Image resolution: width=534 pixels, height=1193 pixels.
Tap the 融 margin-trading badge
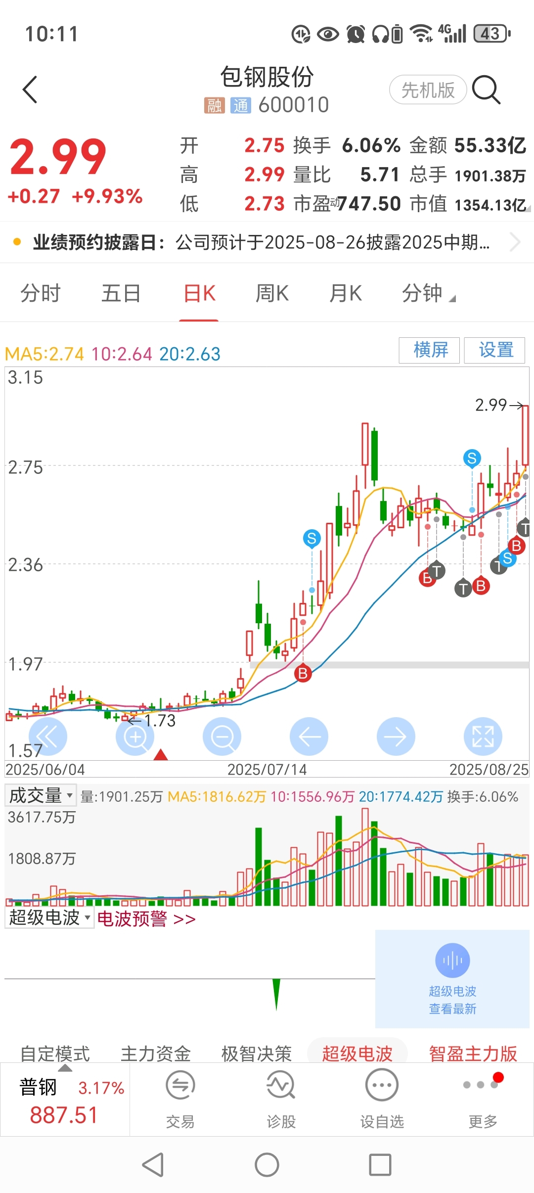pyautogui.click(x=214, y=105)
